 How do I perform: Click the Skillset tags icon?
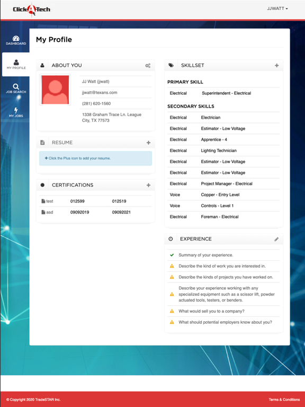pos(171,65)
